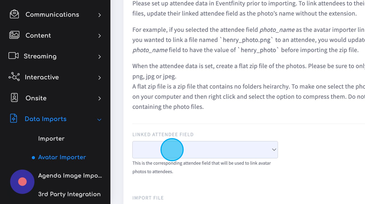
Task: Select the Avatar Importer bullet marker
Action: click(x=33, y=158)
